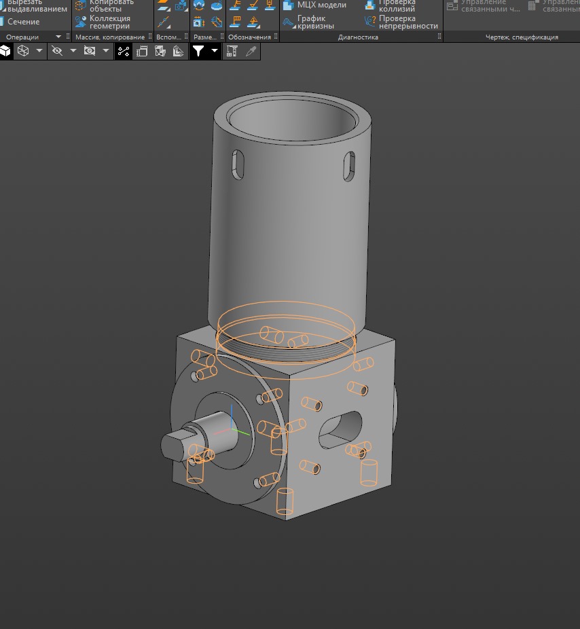The height and width of the screenshot is (629, 580).
Task: Click Вырезать выдавливанием button
Action: 37,5
